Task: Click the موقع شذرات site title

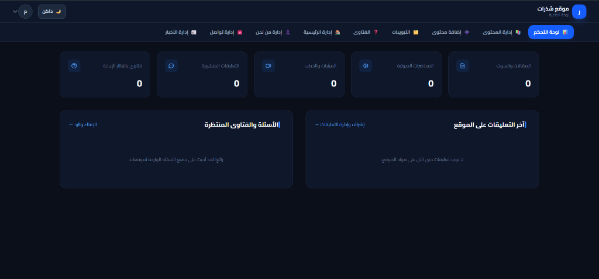Action: 553,9
